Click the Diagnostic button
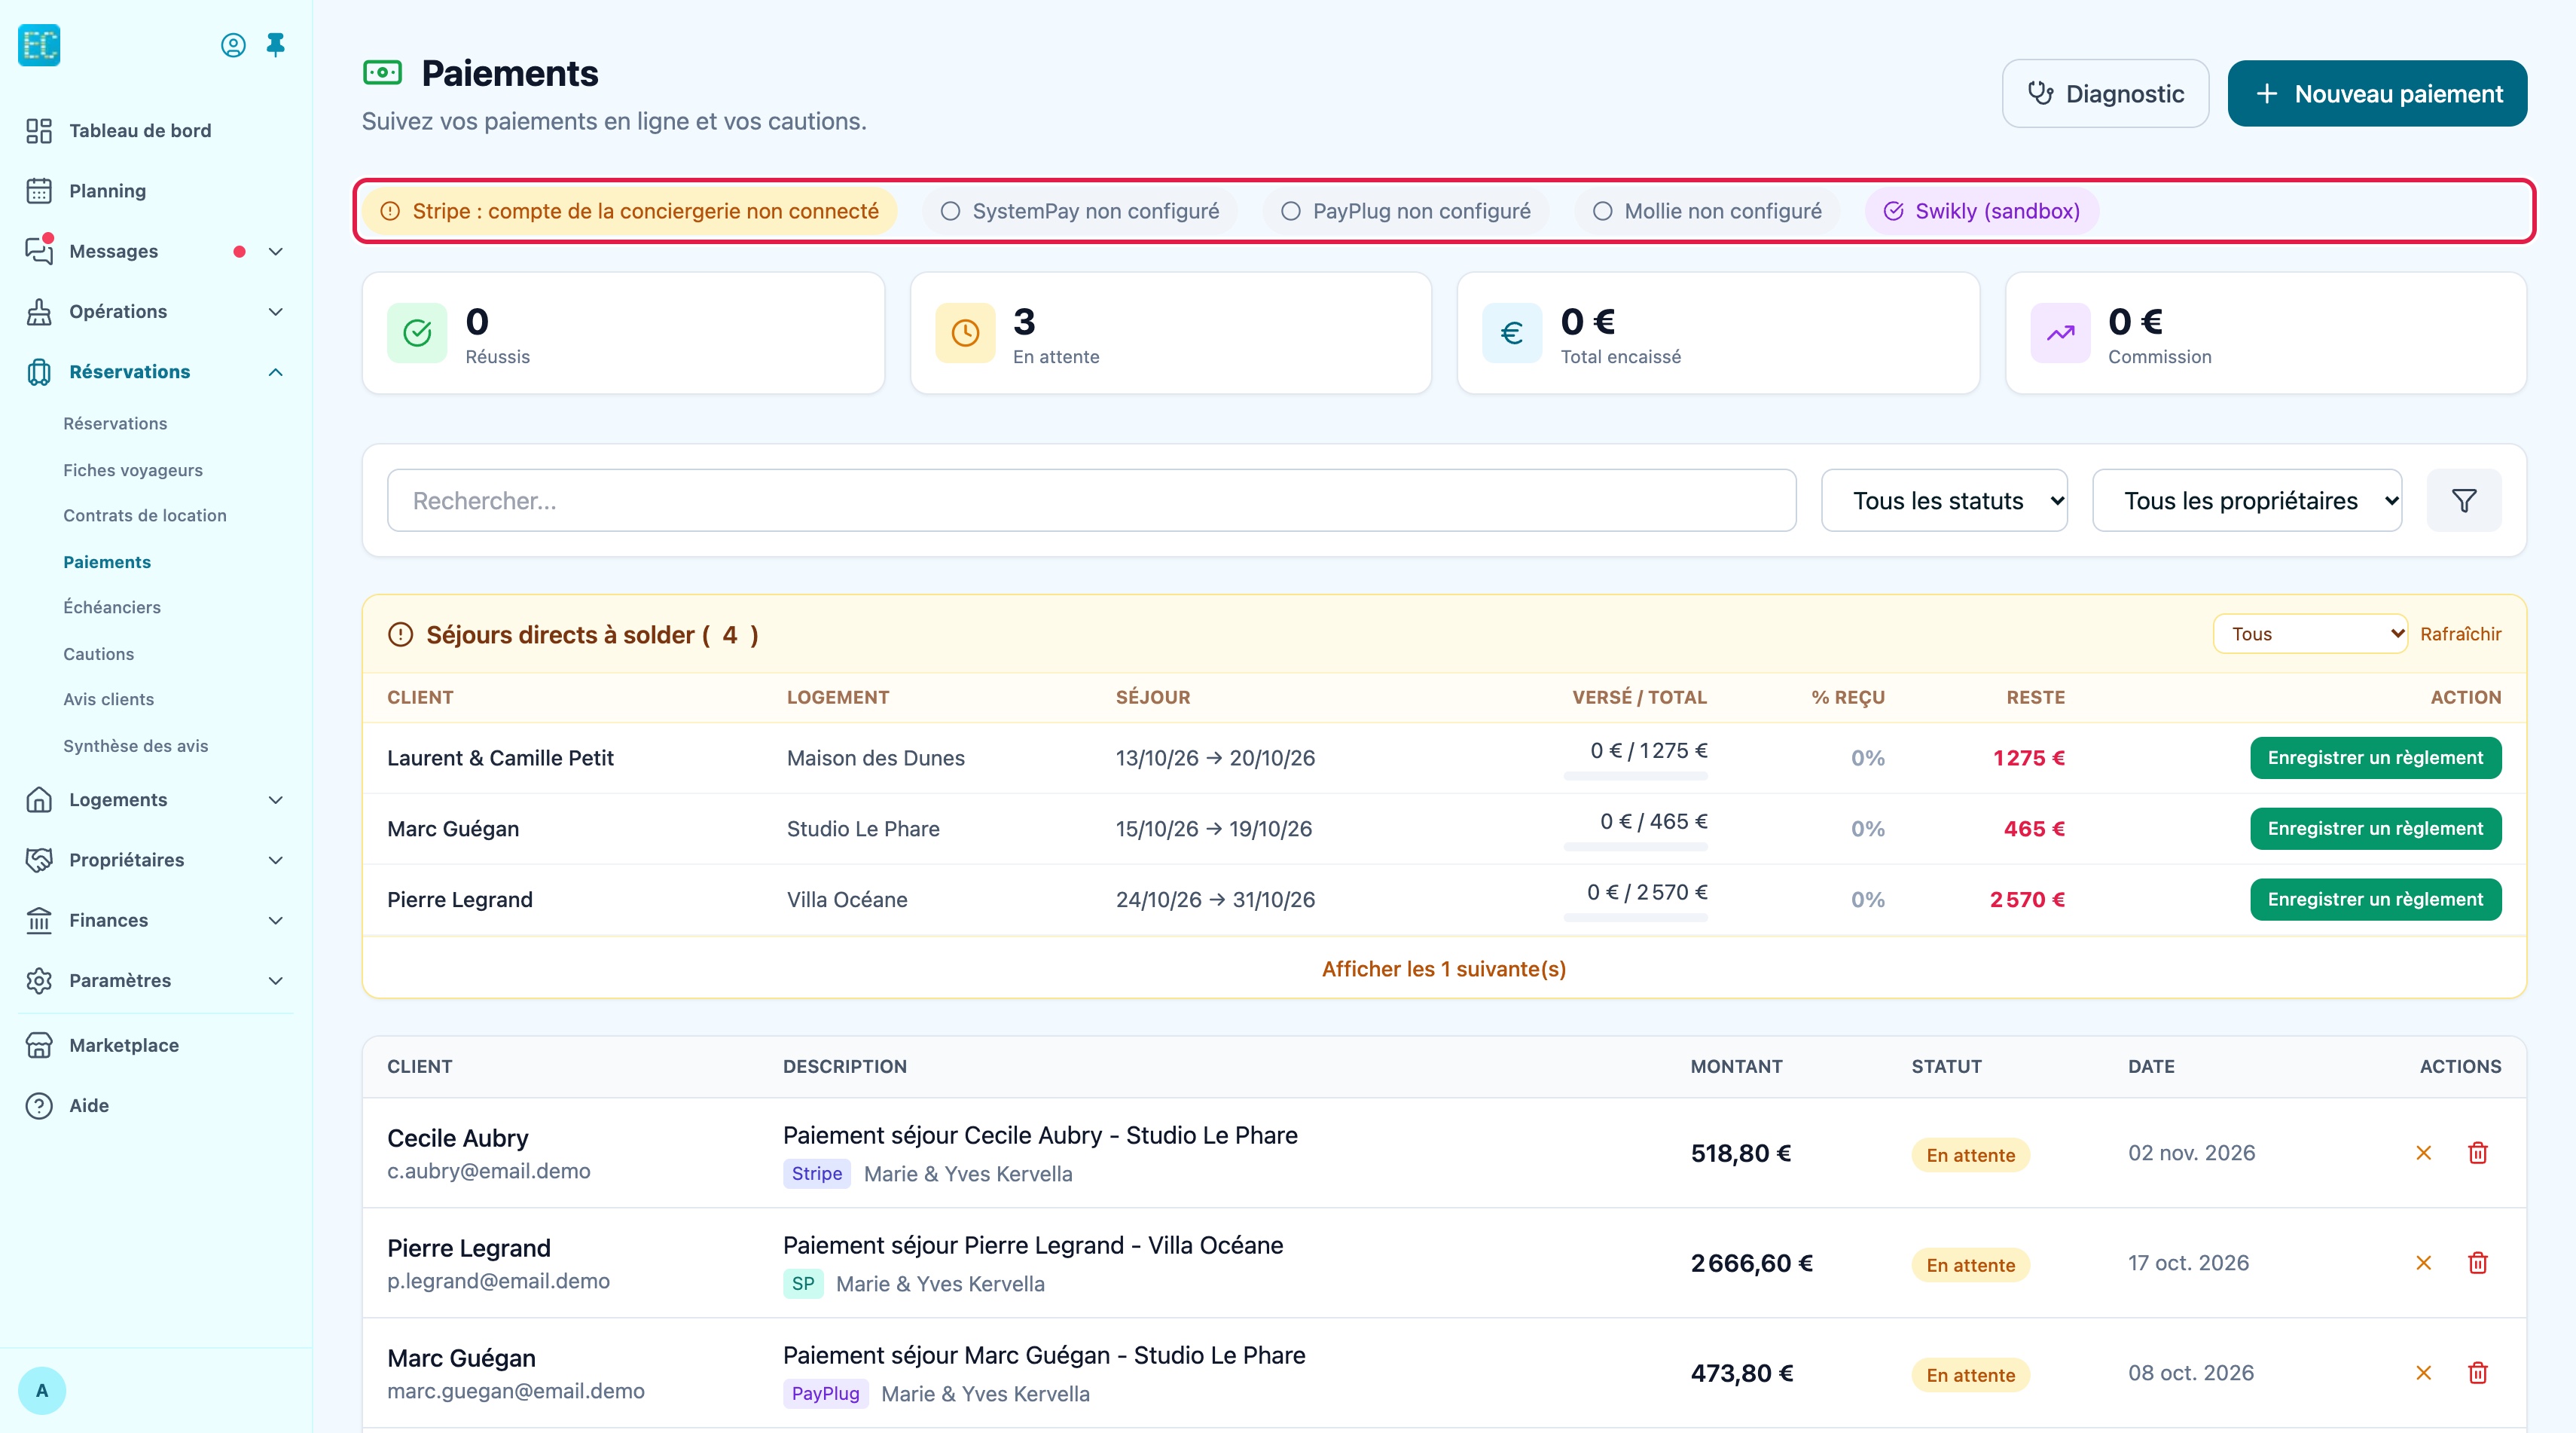 pyautogui.click(x=2105, y=94)
